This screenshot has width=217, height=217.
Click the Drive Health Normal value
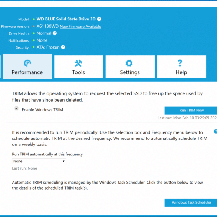point(44,33)
